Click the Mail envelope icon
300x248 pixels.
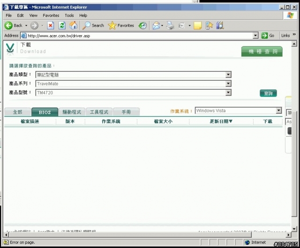(156, 25)
